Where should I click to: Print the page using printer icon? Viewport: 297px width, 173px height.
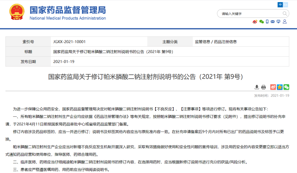tap(263, 87)
